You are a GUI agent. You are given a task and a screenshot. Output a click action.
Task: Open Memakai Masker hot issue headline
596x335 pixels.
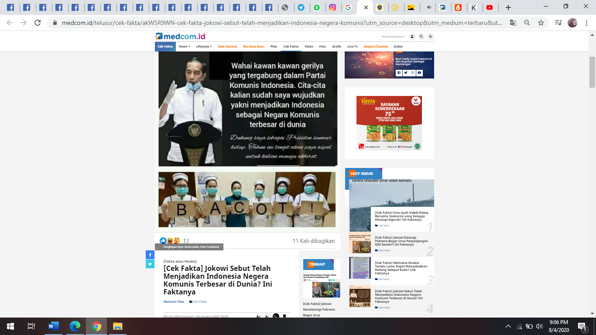tap(401, 268)
